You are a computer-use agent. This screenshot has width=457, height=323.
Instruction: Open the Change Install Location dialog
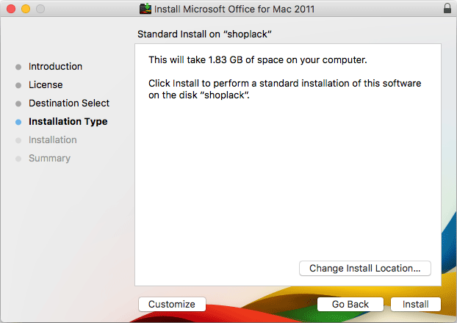tap(365, 268)
